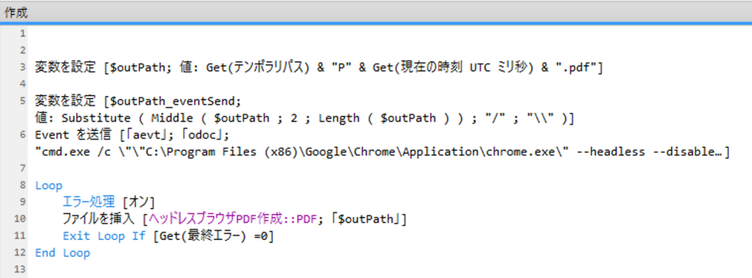
Task: Select the $outPath variable set step on line 3
Action: (x=319, y=68)
